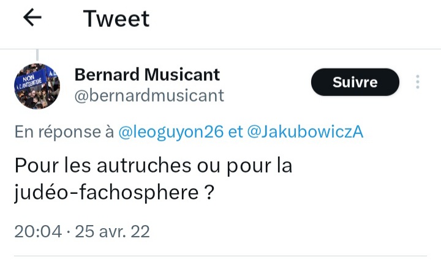This screenshot has width=441, height=263.
Task: Click the Tweet header title
Action: [x=116, y=18]
